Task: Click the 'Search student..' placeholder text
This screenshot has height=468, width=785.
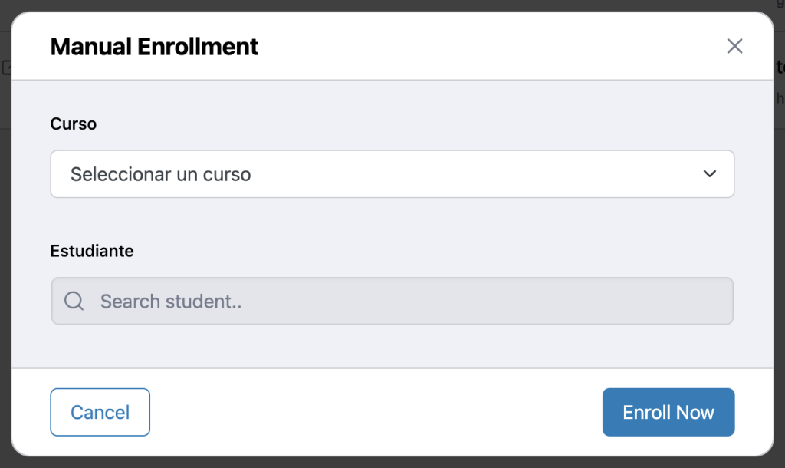Action: [x=171, y=302]
